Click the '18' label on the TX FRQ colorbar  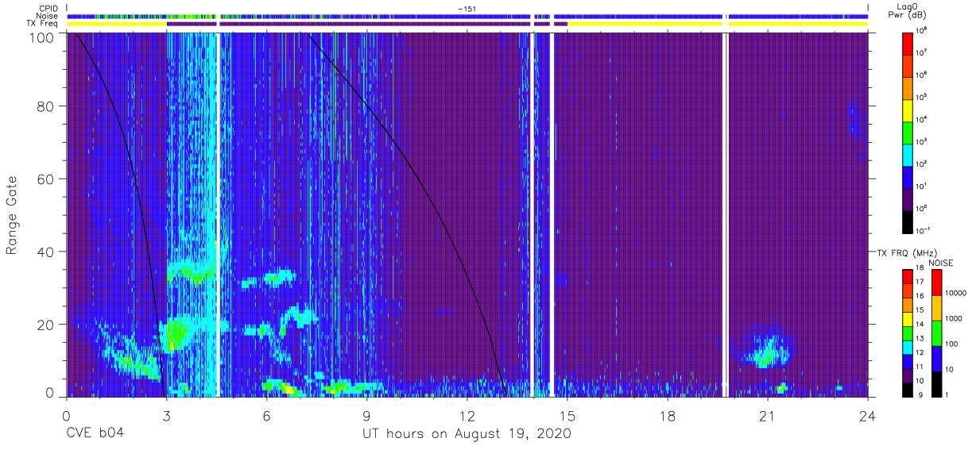(920, 268)
